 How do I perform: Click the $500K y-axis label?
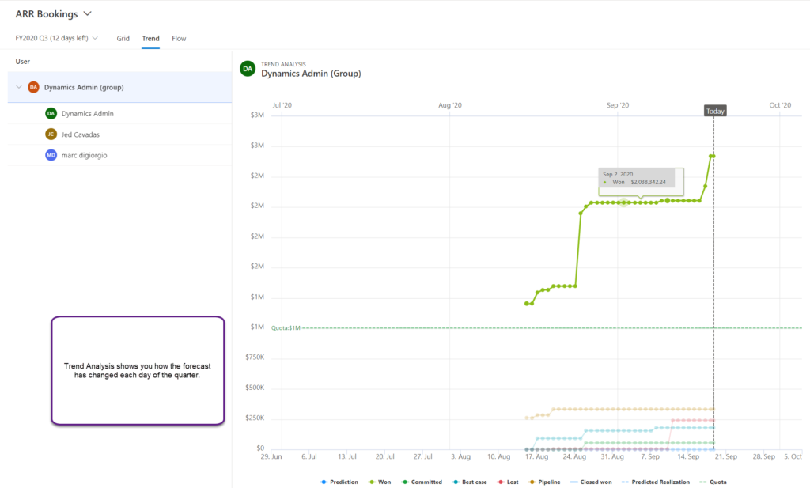click(x=255, y=388)
